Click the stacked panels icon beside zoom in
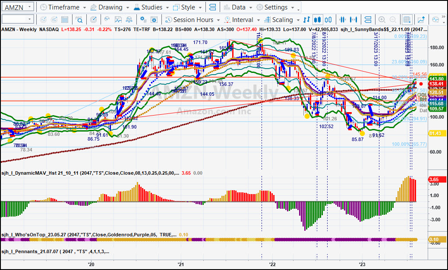This screenshot has width=448, height=270. point(368,20)
